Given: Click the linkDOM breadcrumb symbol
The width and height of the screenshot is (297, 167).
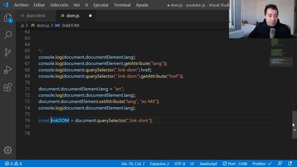Looking at the screenshot, I should (67, 26).
